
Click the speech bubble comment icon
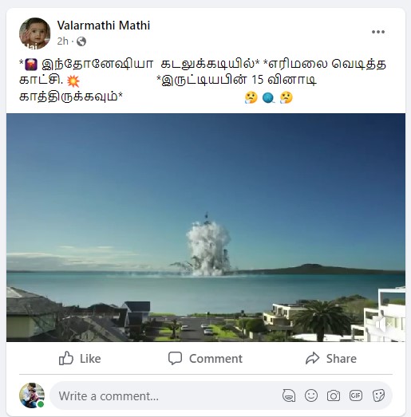pyautogui.click(x=175, y=358)
